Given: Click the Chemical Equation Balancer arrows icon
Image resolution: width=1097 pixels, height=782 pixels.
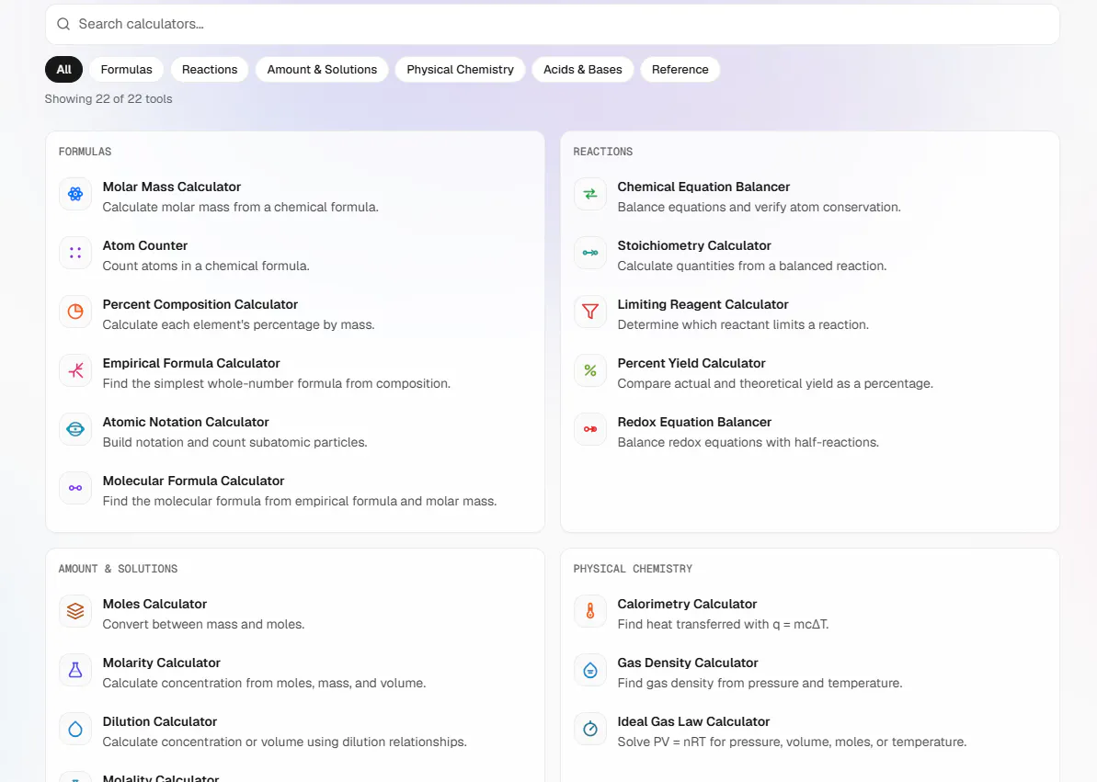Looking at the screenshot, I should tap(590, 195).
